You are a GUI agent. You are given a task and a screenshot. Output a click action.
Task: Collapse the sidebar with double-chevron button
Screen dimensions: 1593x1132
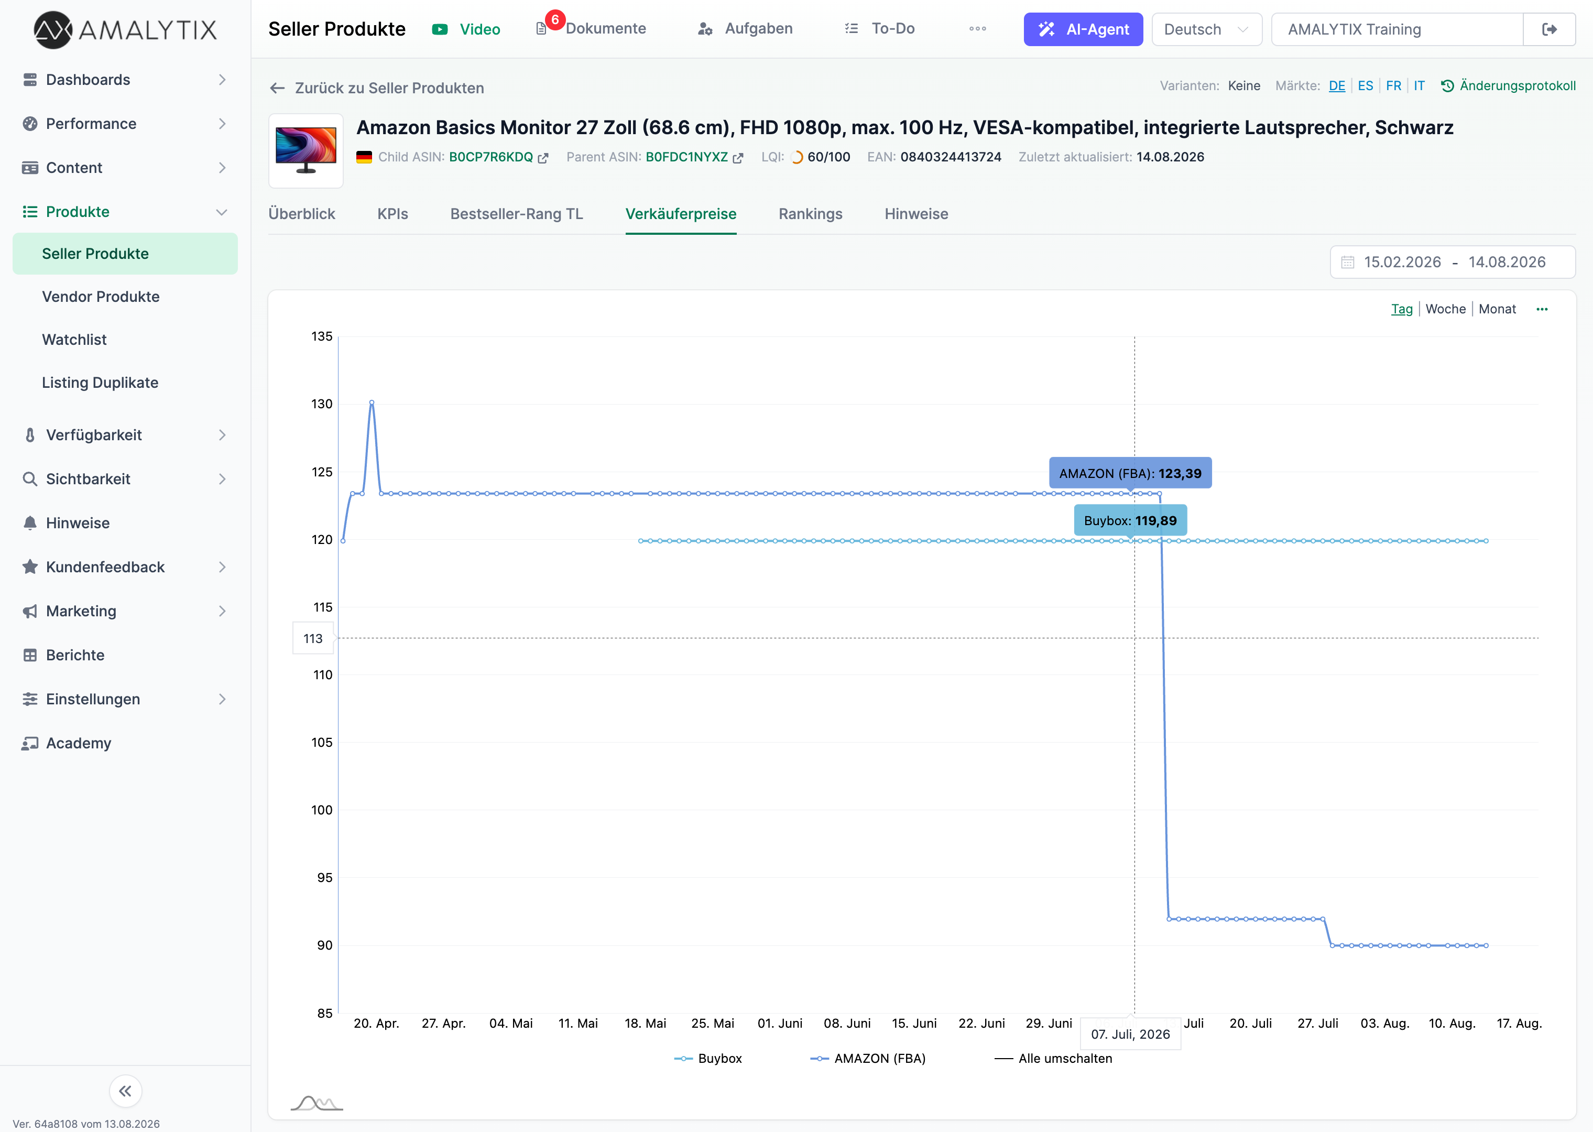(x=125, y=1091)
